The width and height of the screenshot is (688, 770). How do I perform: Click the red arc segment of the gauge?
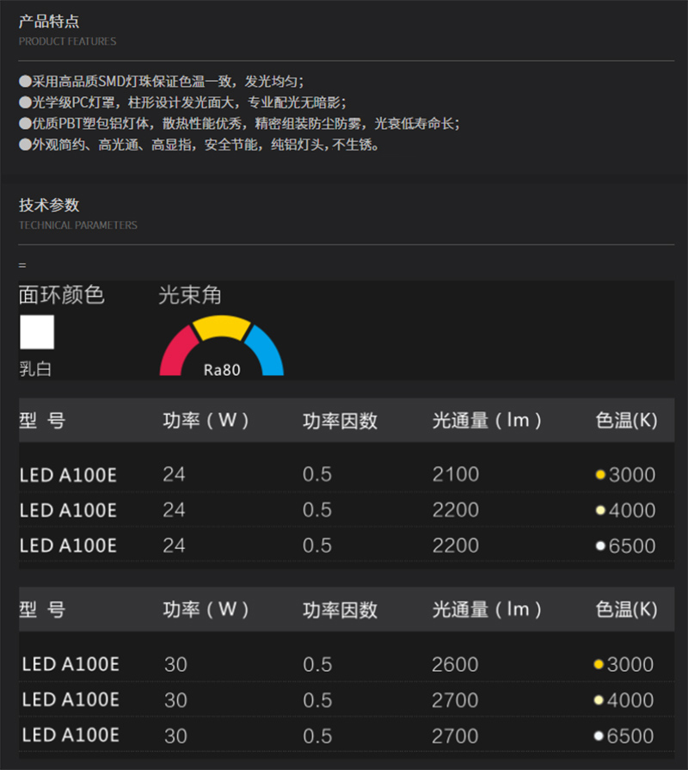tap(178, 353)
